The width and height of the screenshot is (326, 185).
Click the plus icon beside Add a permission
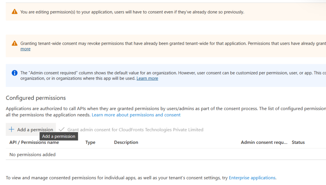point(11,129)
